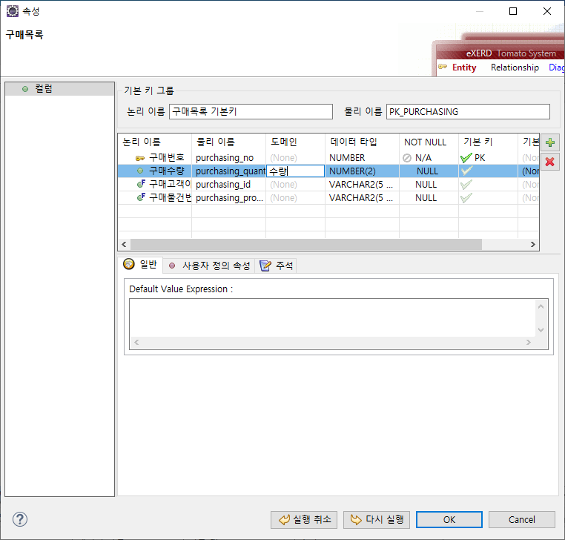Click the red X delete column icon
565x540 pixels.
[550, 162]
